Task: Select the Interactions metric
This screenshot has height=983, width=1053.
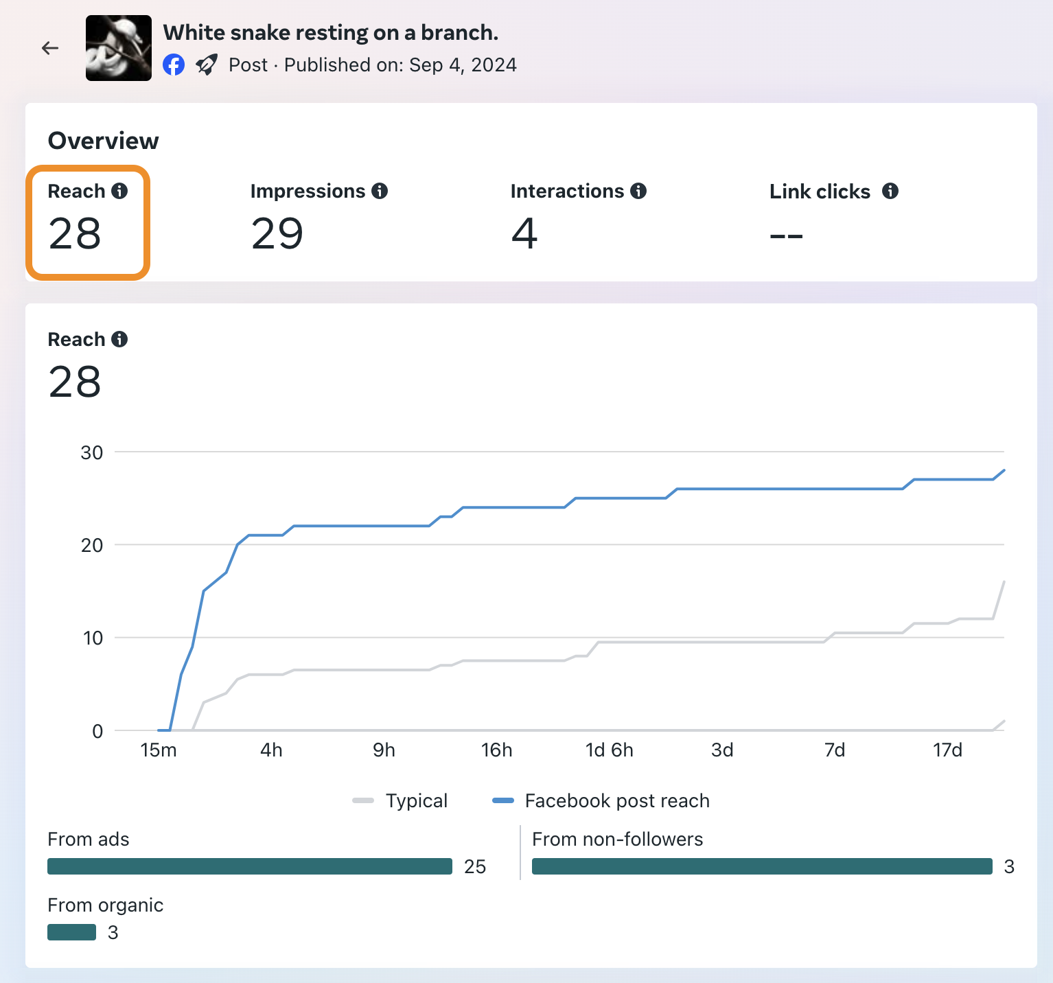Action: [x=578, y=218]
